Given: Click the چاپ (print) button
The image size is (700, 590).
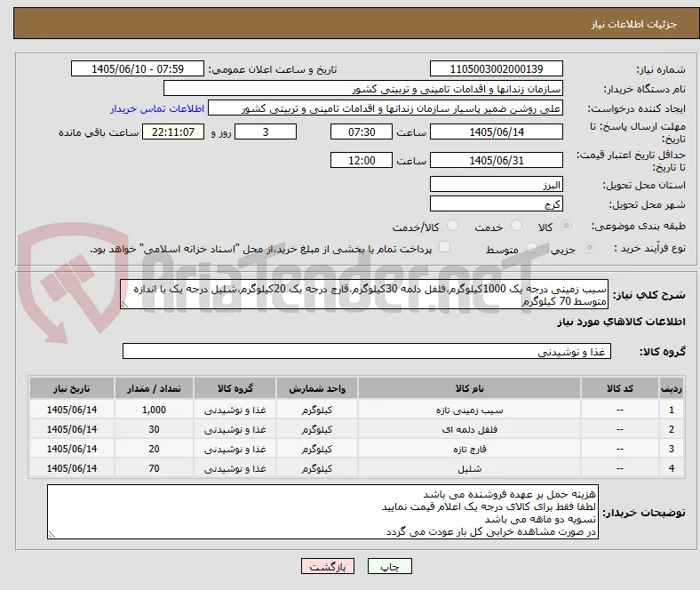Looking at the screenshot, I should [x=389, y=566].
